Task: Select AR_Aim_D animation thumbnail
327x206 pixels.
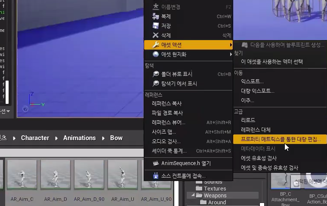Action: [56, 175]
